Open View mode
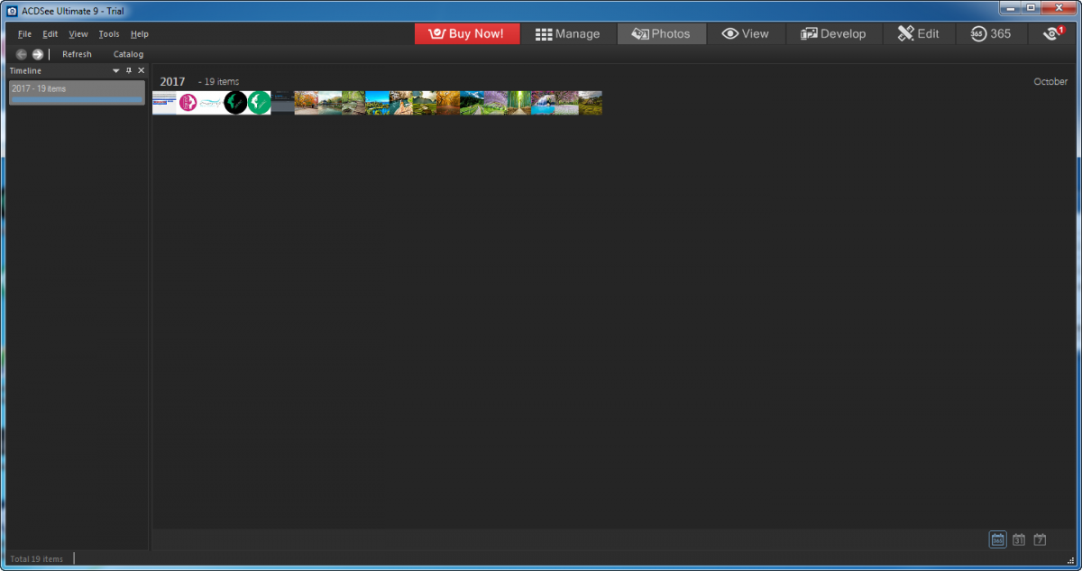This screenshot has width=1082, height=571. pos(745,33)
